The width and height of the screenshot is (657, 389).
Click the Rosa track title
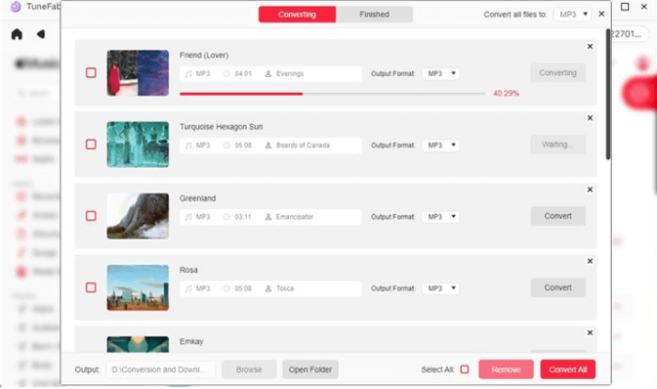(x=189, y=270)
